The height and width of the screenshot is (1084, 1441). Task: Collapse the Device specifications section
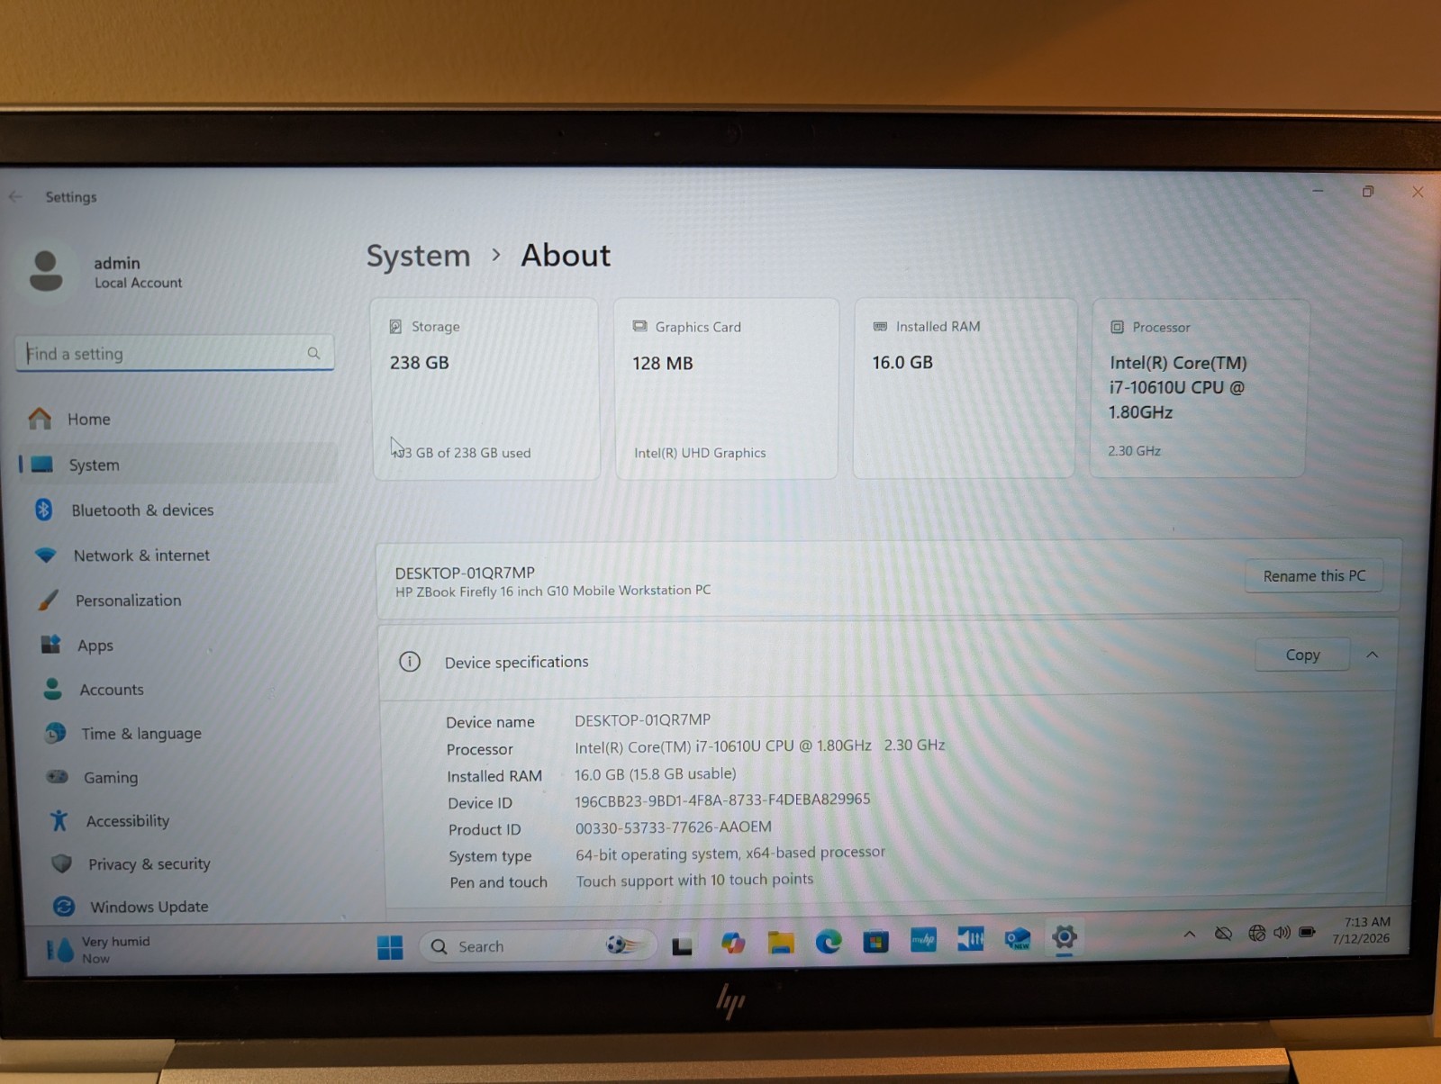point(1373,655)
